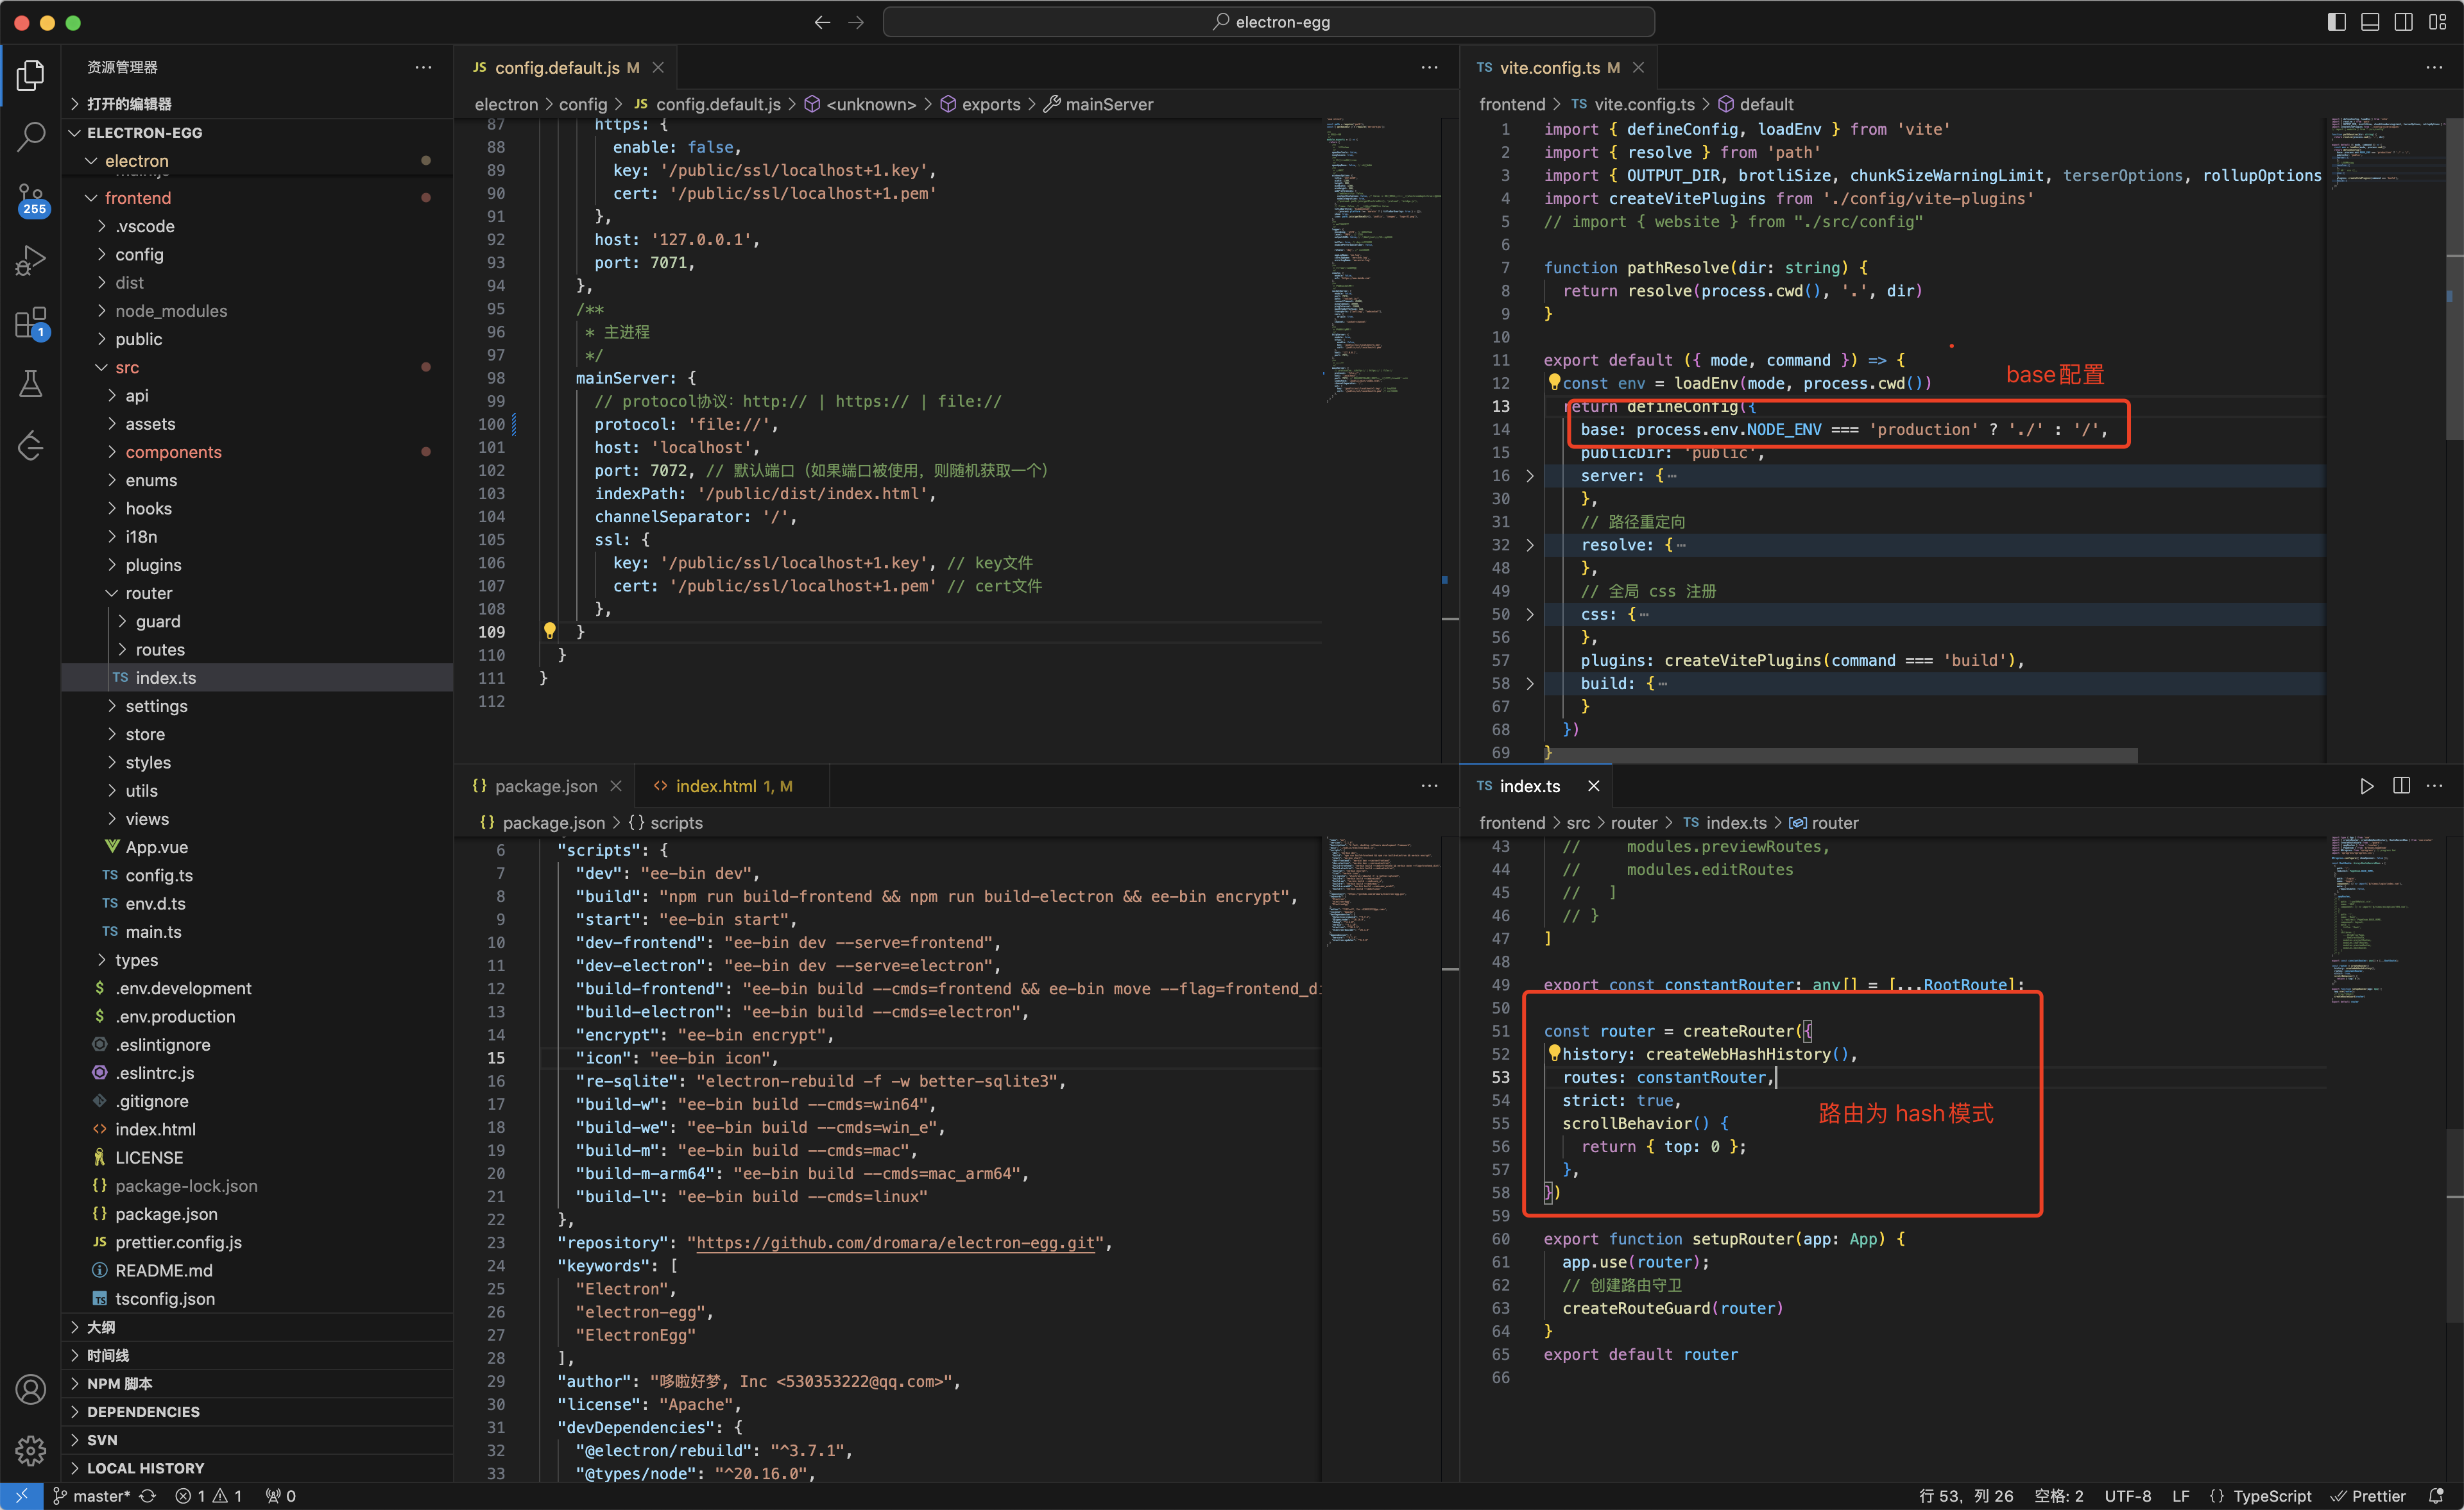The image size is (2464, 1510).
Task: Expand folded resolve block at line 32
Action: 1530,545
